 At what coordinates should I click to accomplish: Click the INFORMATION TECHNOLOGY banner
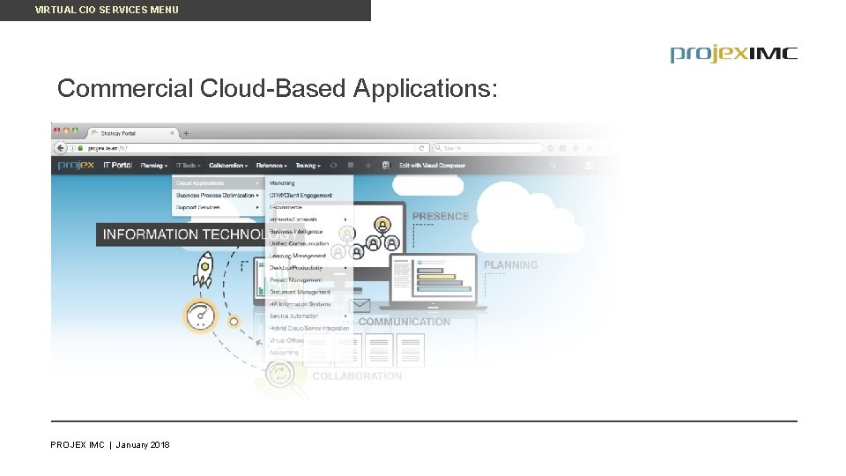pos(200,234)
